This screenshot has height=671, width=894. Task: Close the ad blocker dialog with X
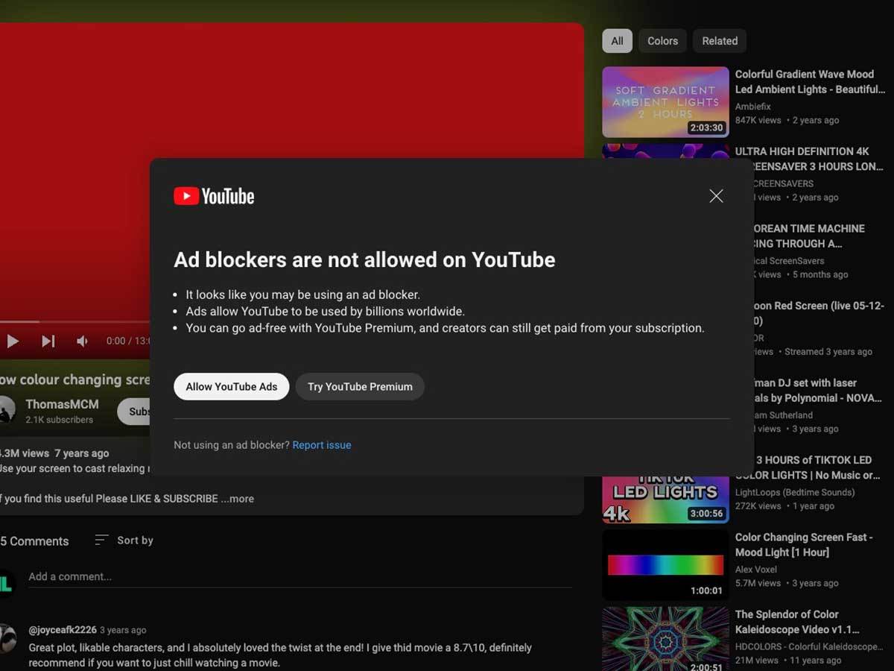[716, 196]
